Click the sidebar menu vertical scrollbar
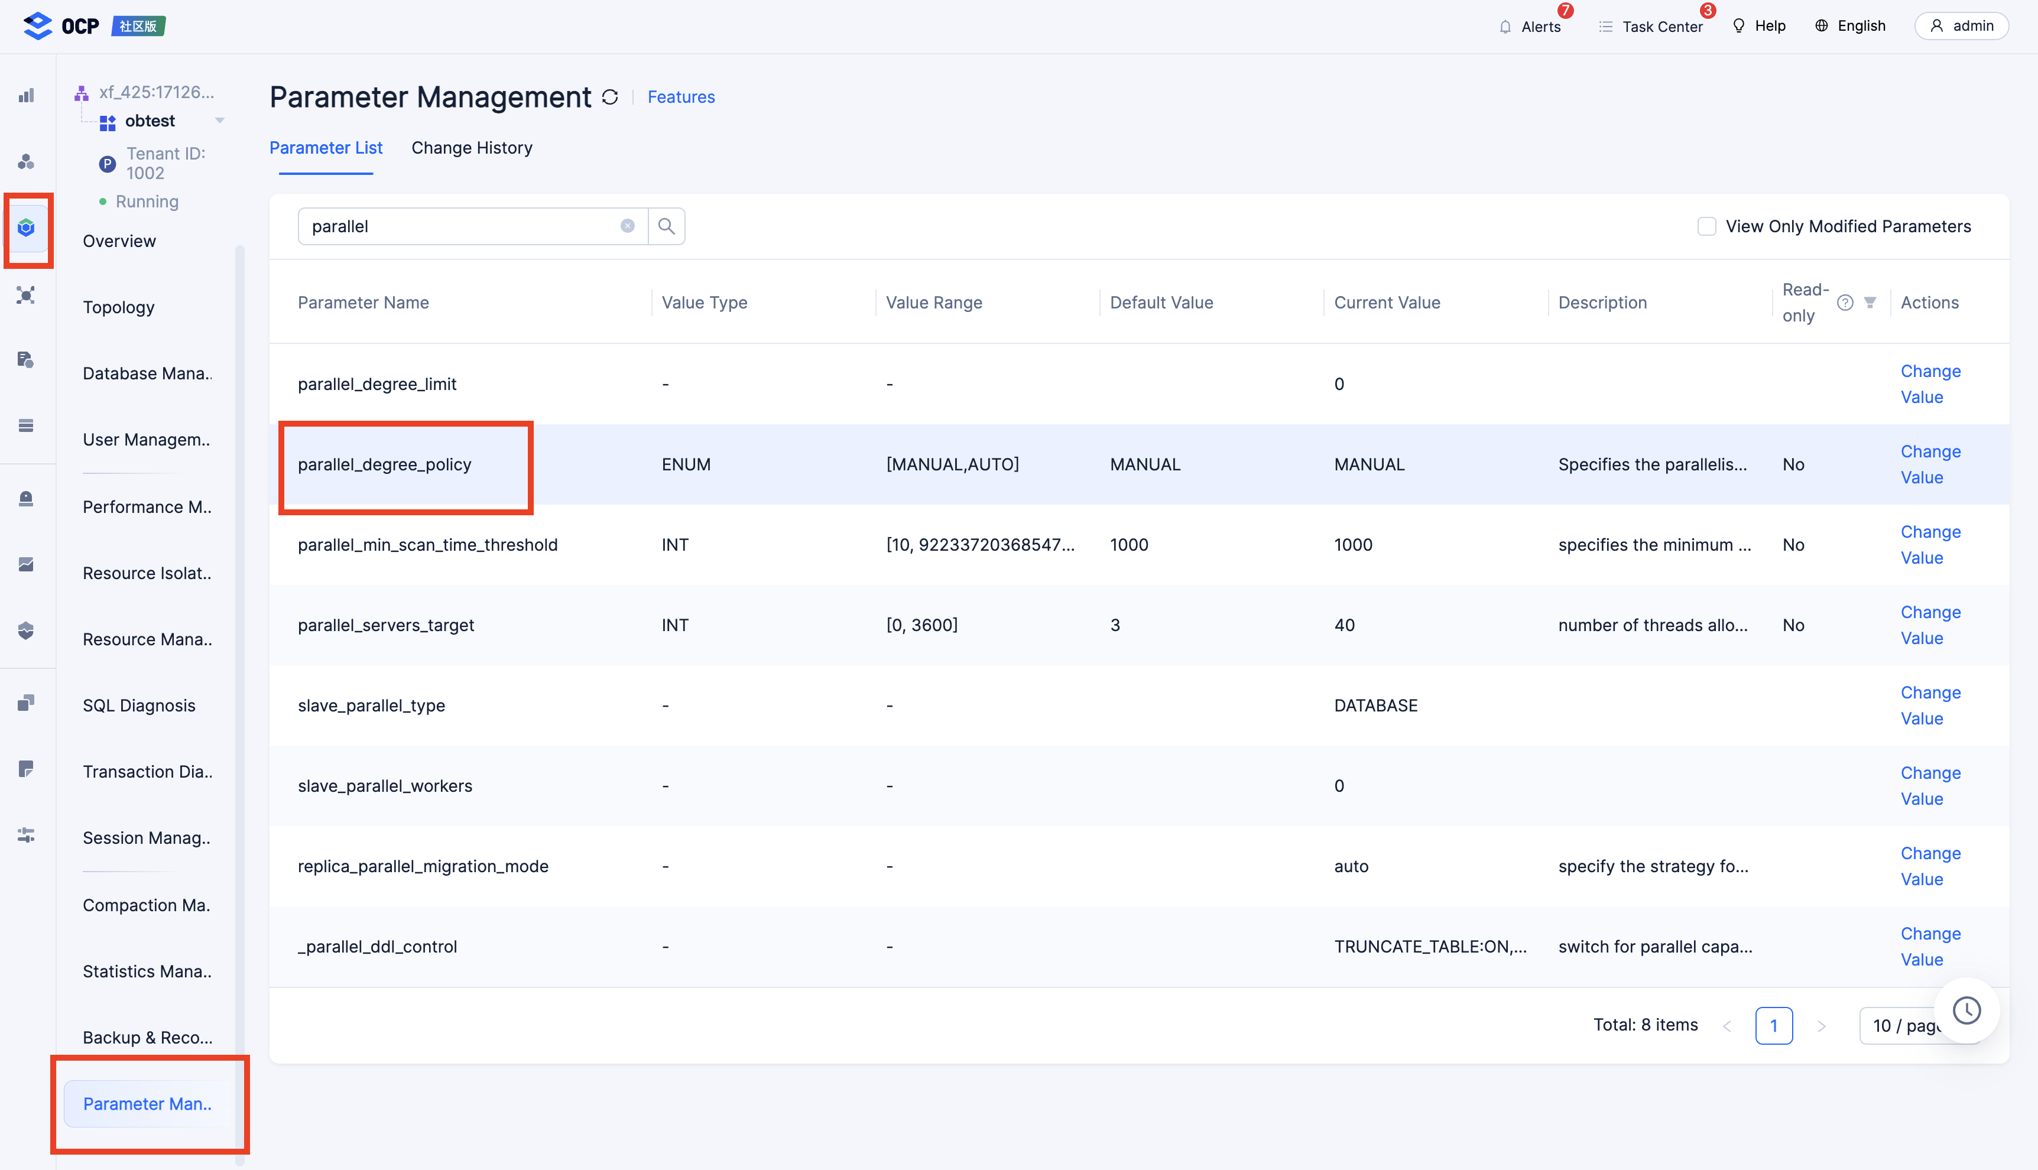This screenshot has height=1170, width=2038. pos(239,705)
